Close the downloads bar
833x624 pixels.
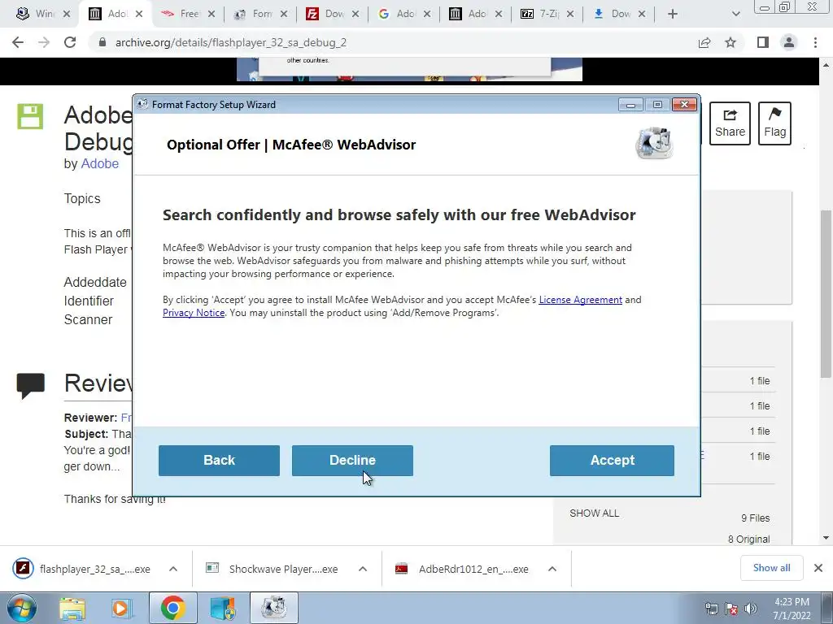(x=818, y=568)
